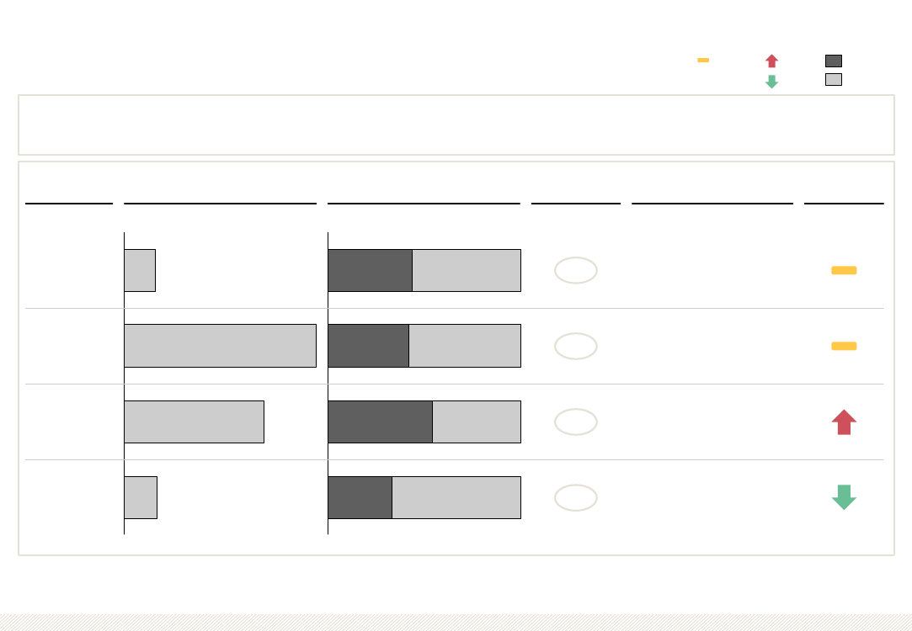
Task: Click the large red up arrow indicator
Action: point(844,422)
